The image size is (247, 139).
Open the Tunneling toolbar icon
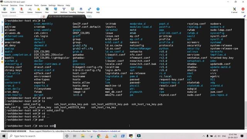tap(72, 10)
